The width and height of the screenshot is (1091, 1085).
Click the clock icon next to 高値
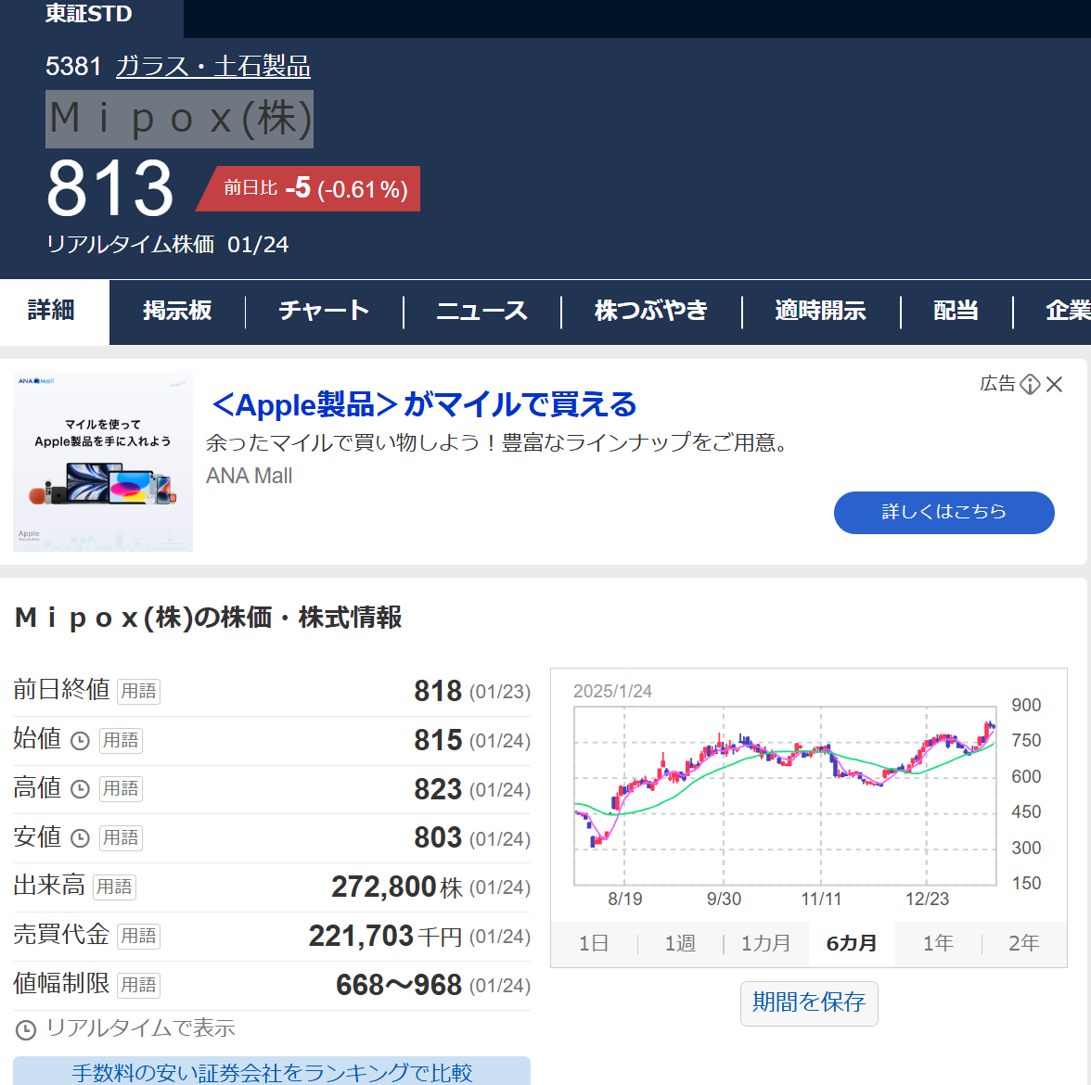[81, 789]
